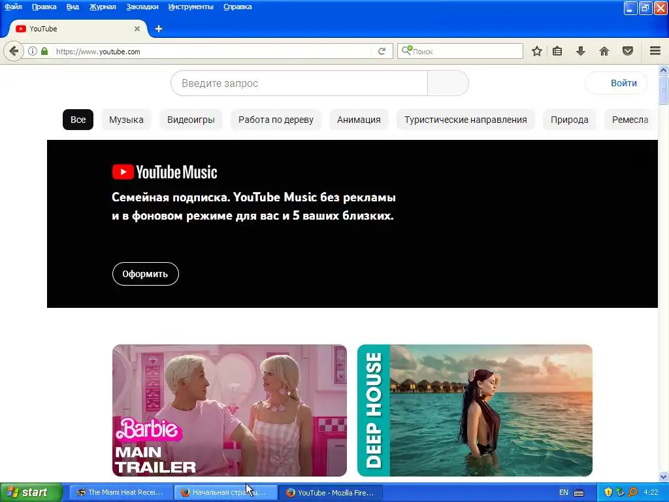The height and width of the screenshot is (502, 669).
Task: Open the Файл menu
Action: [13, 7]
